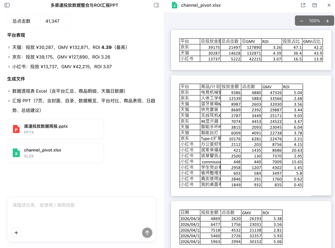Click the 100% zoom level indicator
This screenshot has height=248, width=335.
coord(314,21)
